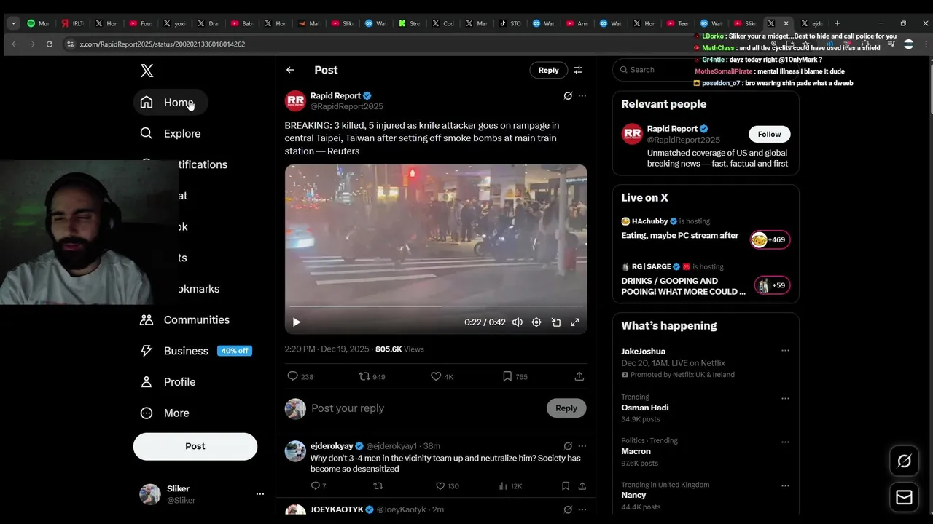Switch to the TikTok 'STO' browser tab
Screen dimensions: 933x524
(510, 23)
